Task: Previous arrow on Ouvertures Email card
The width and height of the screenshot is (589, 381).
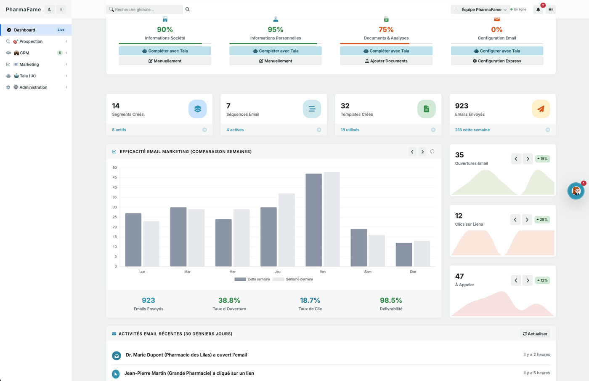Action: [516, 159]
